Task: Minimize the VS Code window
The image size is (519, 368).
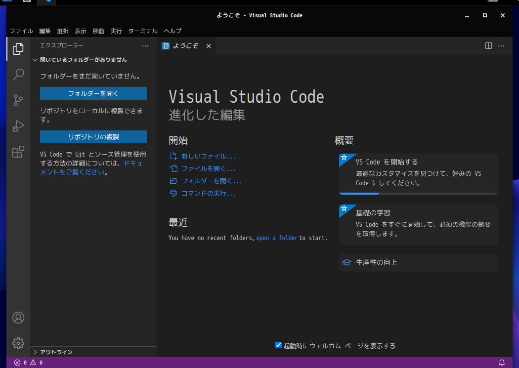Action: [467, 15]
